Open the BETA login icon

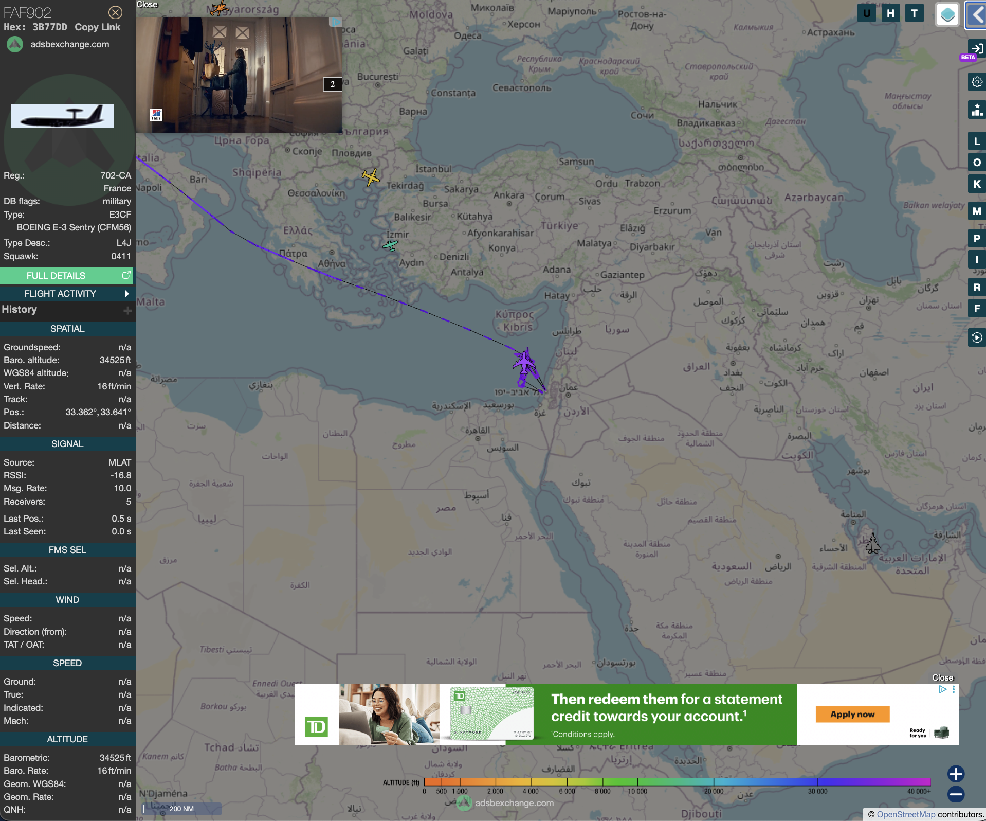pos(977,49)
